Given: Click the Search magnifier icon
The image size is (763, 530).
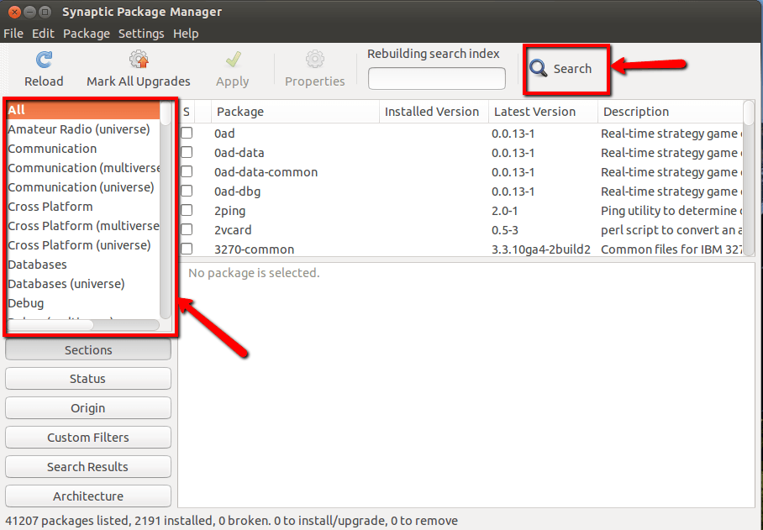Looking at the screenshot, I should pyautogui.click(x=539, y=69).
